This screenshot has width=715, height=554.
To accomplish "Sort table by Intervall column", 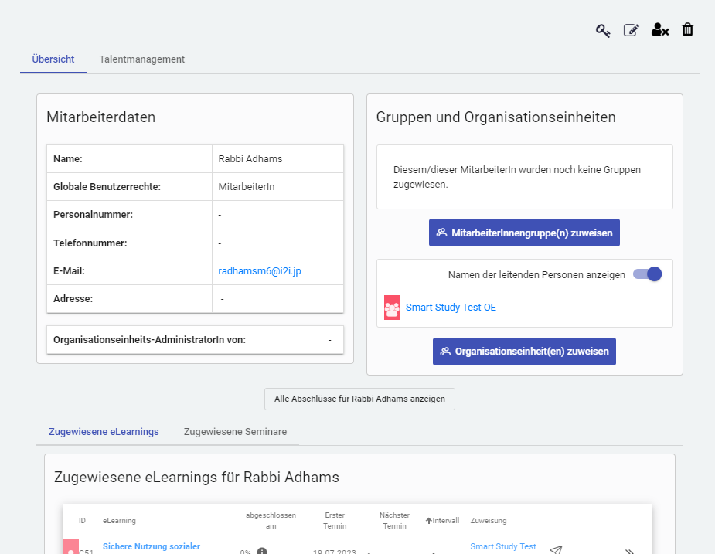I will 442,521.
